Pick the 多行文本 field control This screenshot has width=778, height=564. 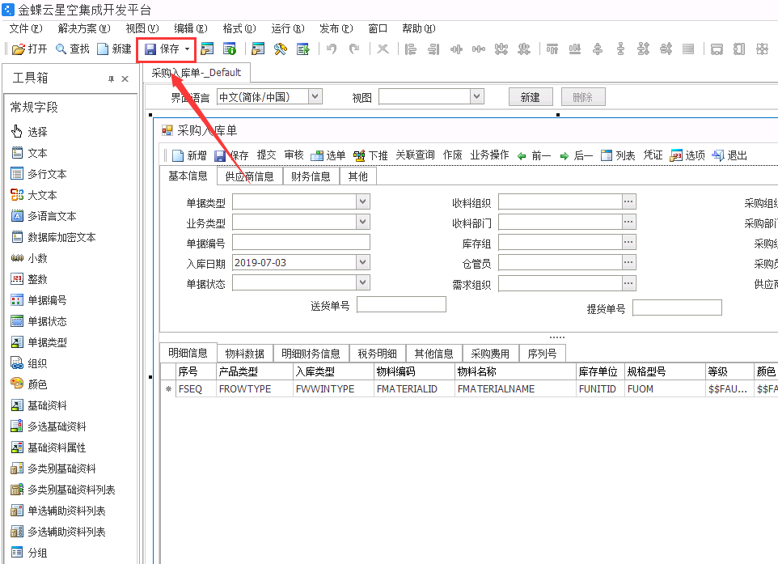[x=39, y=174]
